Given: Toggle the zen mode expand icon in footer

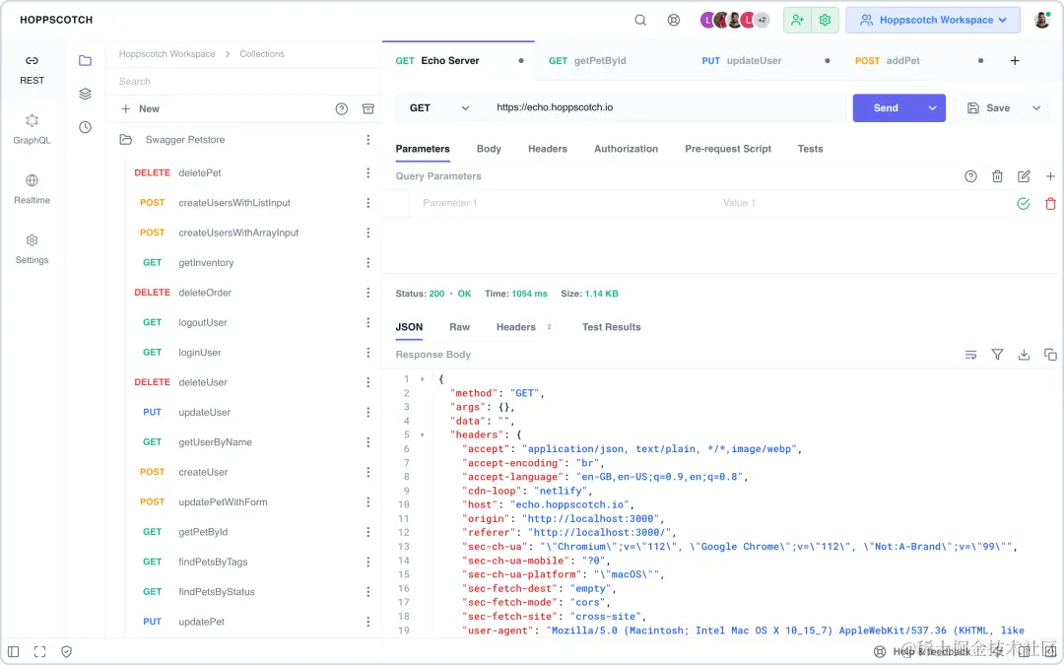Looking at the screenshot, I should (40, 651).
